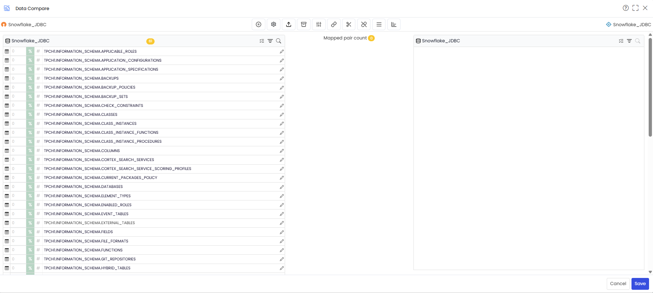Toggle the percent button on the EVENT_TABLES row
Screen dimensions: 653x293
30,214
